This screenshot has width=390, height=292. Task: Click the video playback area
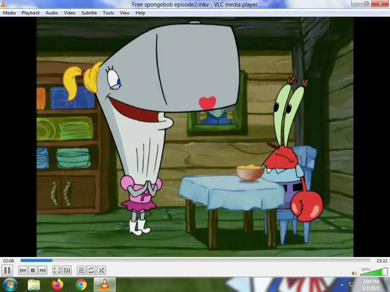point(195,137)
